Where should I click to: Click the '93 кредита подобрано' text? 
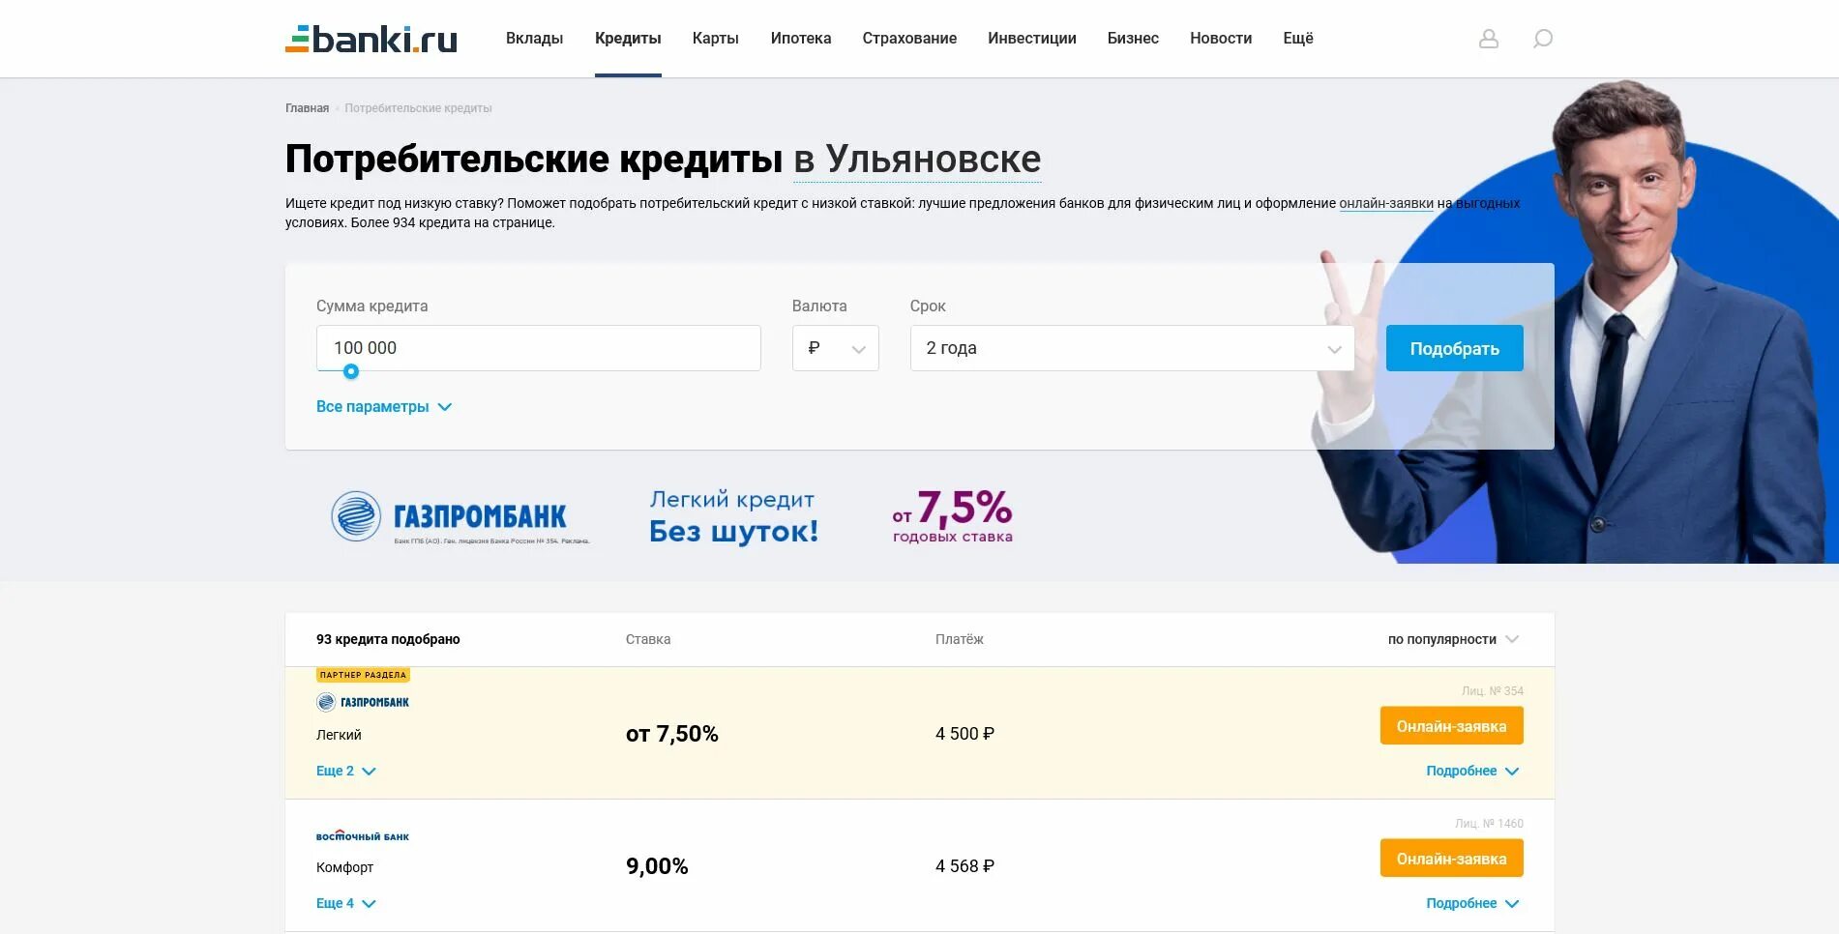point(388,639)
